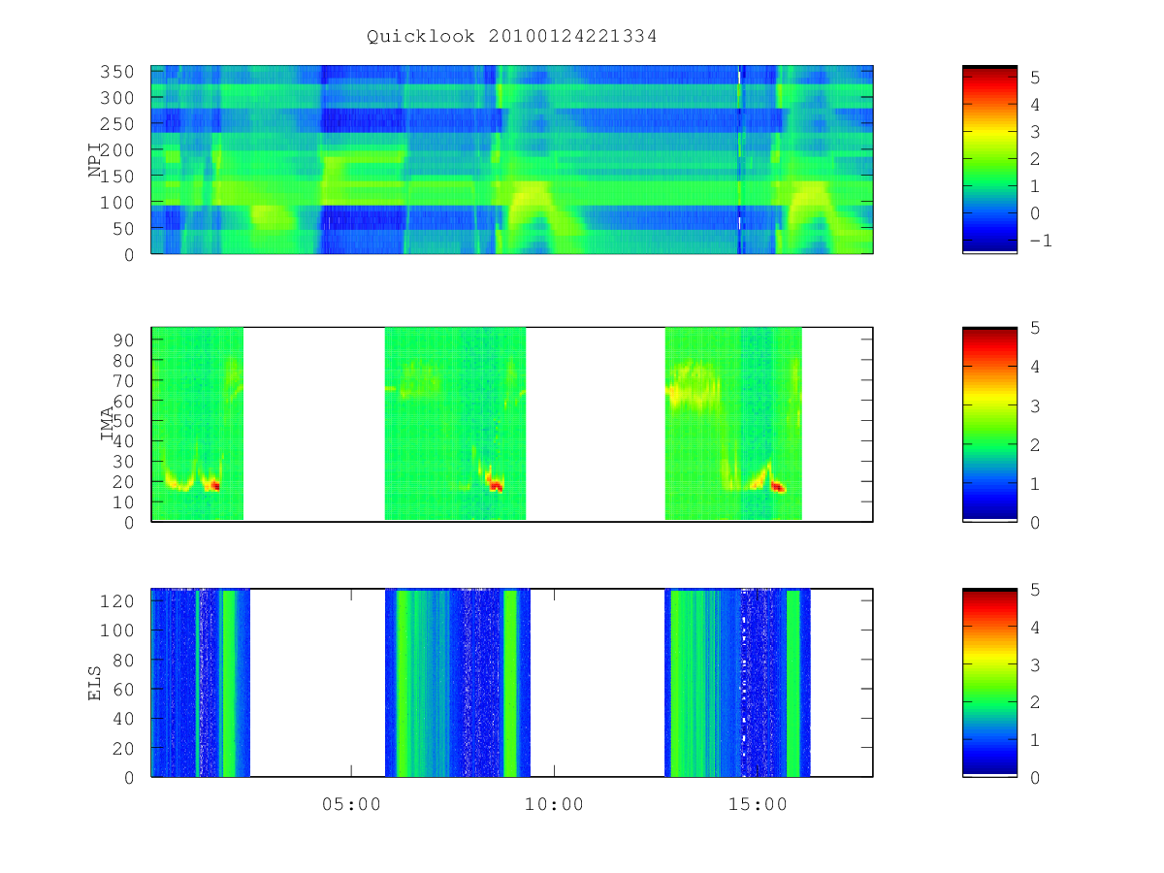Click the 5 label on IMA colorbar
The height and width of the screenshot is (873, 1164).
(x=1034, y=328)
